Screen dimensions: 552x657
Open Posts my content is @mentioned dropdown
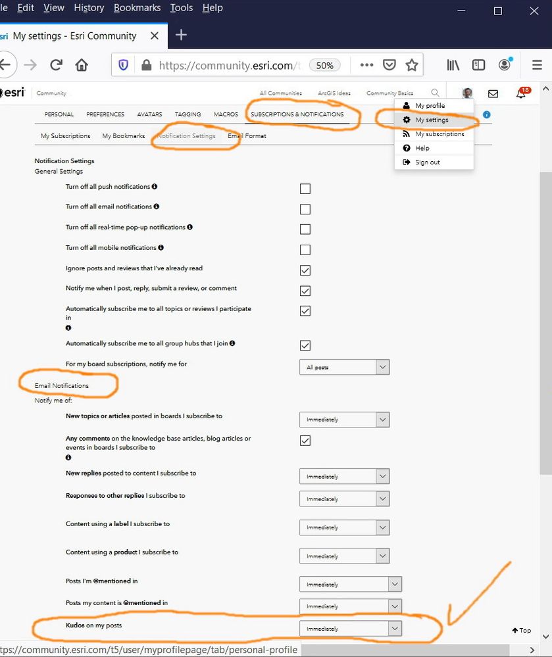point(351,606)
